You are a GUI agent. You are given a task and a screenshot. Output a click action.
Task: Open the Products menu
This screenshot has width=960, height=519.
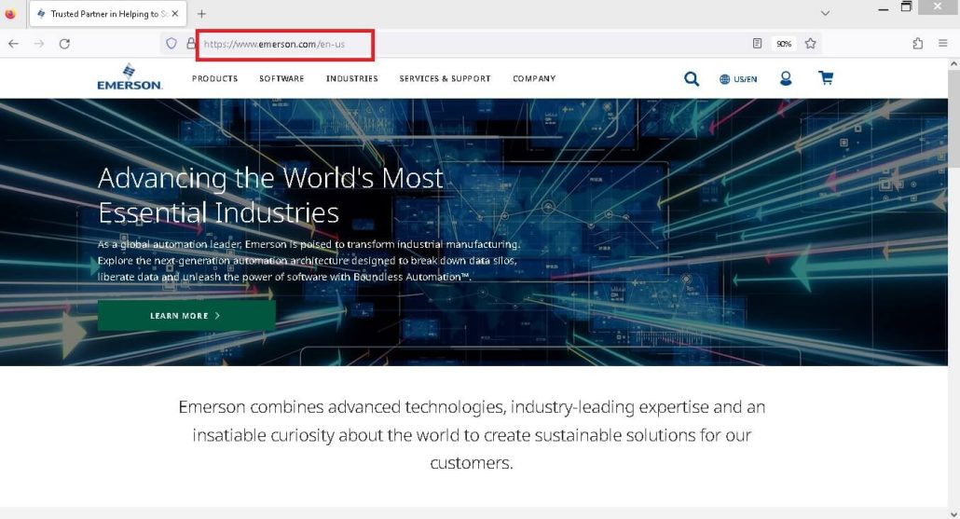(214, 78)
